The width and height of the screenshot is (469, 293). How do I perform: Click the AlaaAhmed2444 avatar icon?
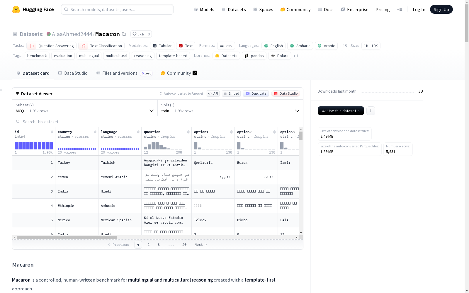click(x=49, y=34)
